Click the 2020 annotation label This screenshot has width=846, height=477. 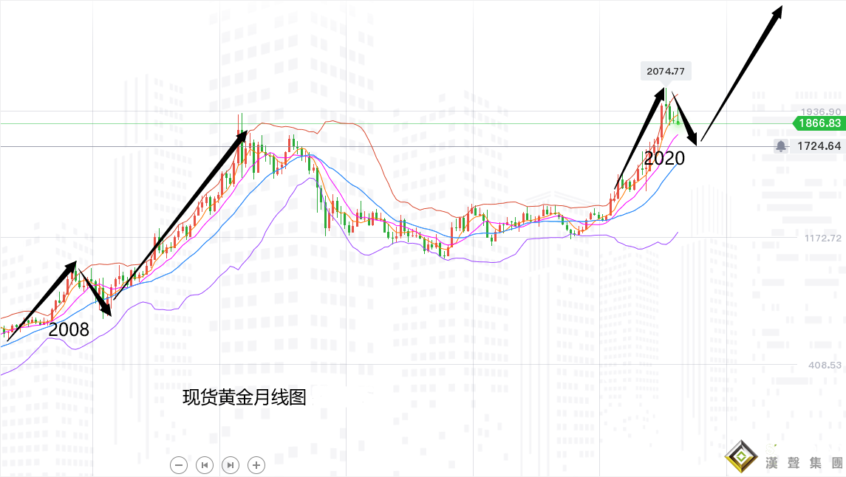[x=666, y=158]
